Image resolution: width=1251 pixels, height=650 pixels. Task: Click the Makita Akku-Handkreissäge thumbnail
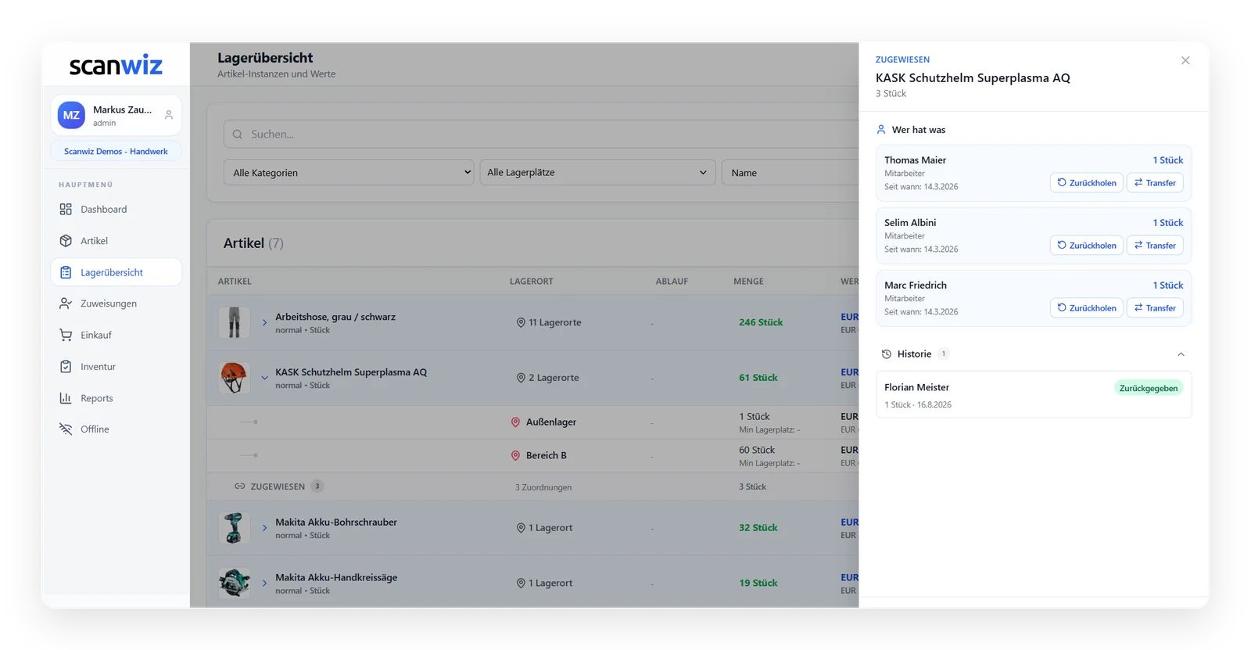click(x=234, y=583)
